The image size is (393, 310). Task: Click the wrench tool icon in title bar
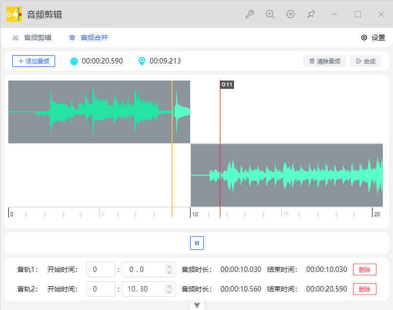250,14
